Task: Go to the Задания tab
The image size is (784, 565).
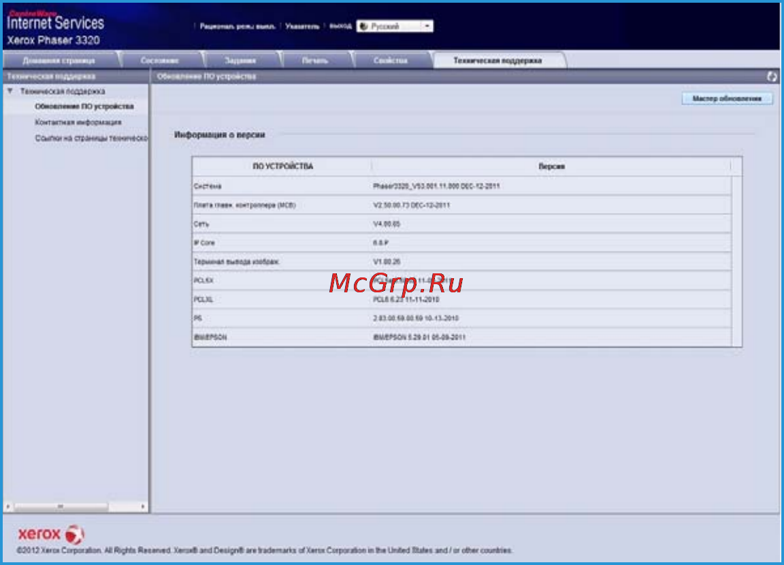Action: [240, 61]
